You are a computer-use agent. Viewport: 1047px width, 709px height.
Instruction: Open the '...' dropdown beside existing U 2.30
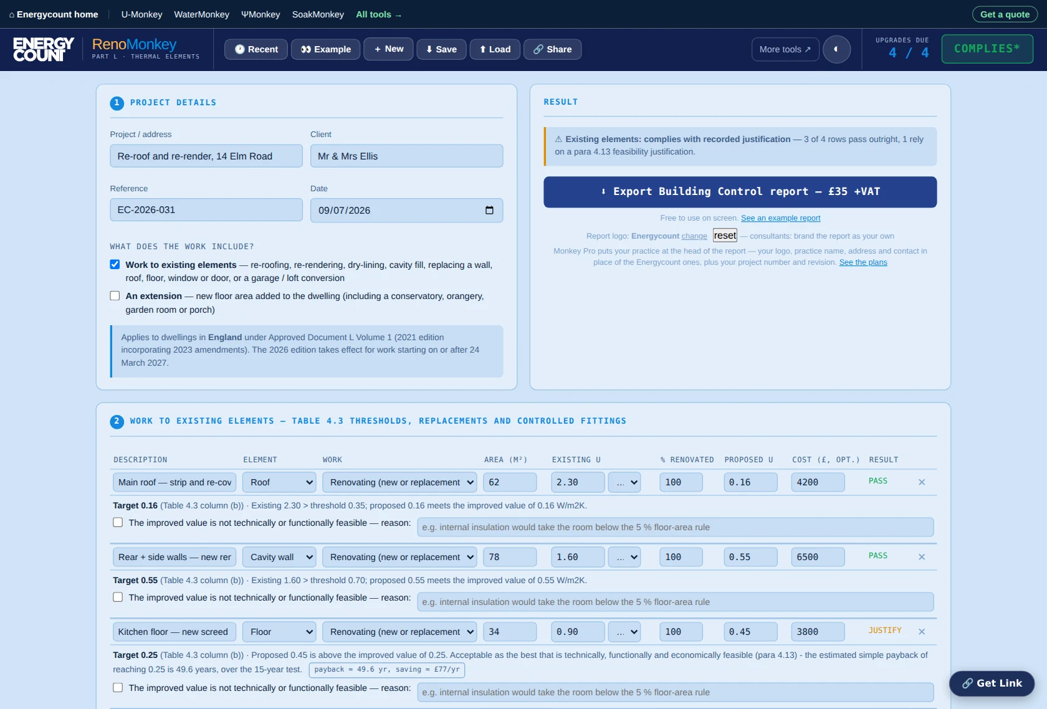pos(624,482)
